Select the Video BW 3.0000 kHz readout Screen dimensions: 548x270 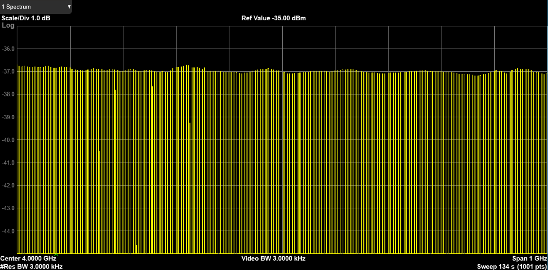[273, 258]
